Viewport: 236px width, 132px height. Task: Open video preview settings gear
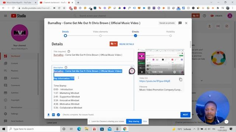174,72
